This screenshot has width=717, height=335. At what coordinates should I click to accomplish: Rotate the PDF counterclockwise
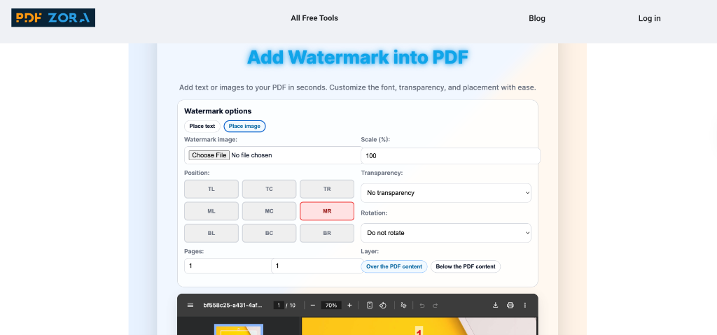[384, 306]
